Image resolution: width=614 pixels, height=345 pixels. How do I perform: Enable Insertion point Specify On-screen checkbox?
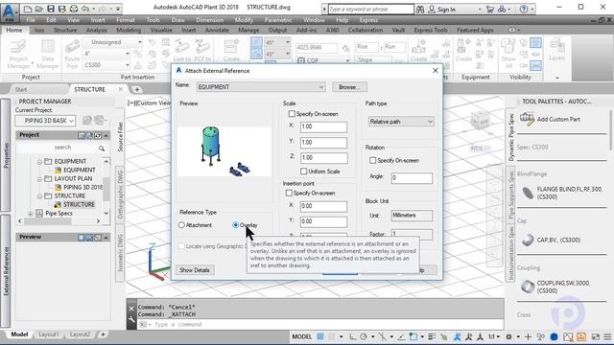coord(289,193)
